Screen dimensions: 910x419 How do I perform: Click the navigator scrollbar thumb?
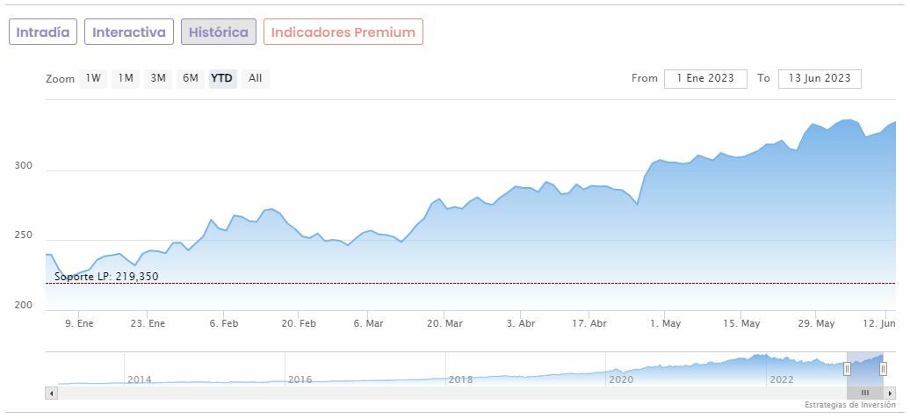865,393
